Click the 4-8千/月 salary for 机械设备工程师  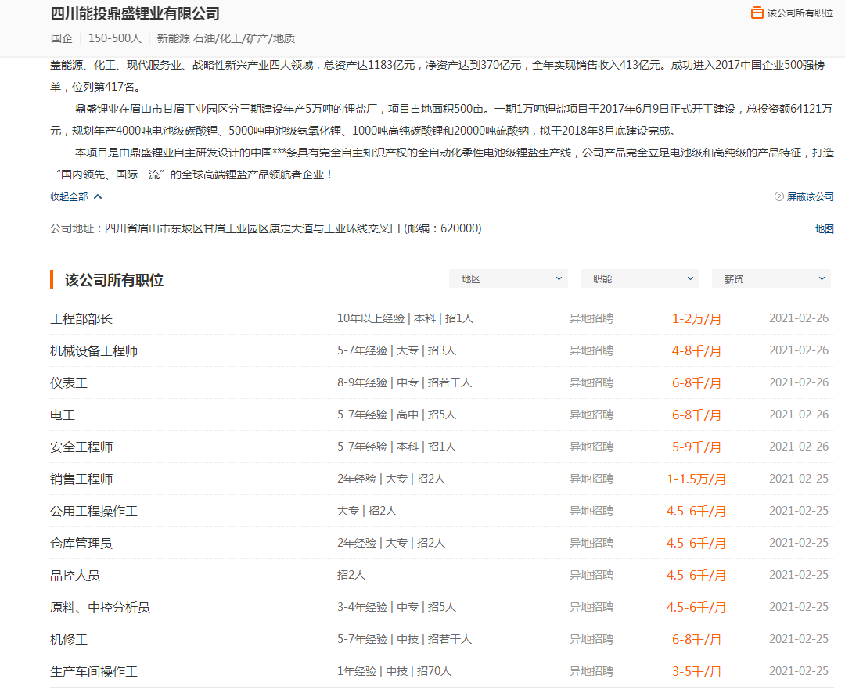click(696, 351)
